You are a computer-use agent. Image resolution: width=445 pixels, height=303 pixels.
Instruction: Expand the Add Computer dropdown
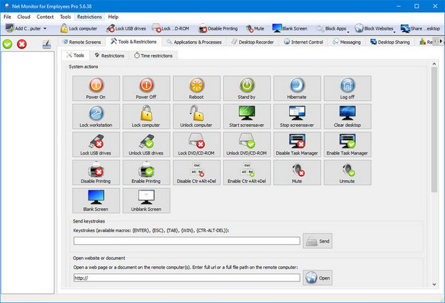click(x=45, y=29)
